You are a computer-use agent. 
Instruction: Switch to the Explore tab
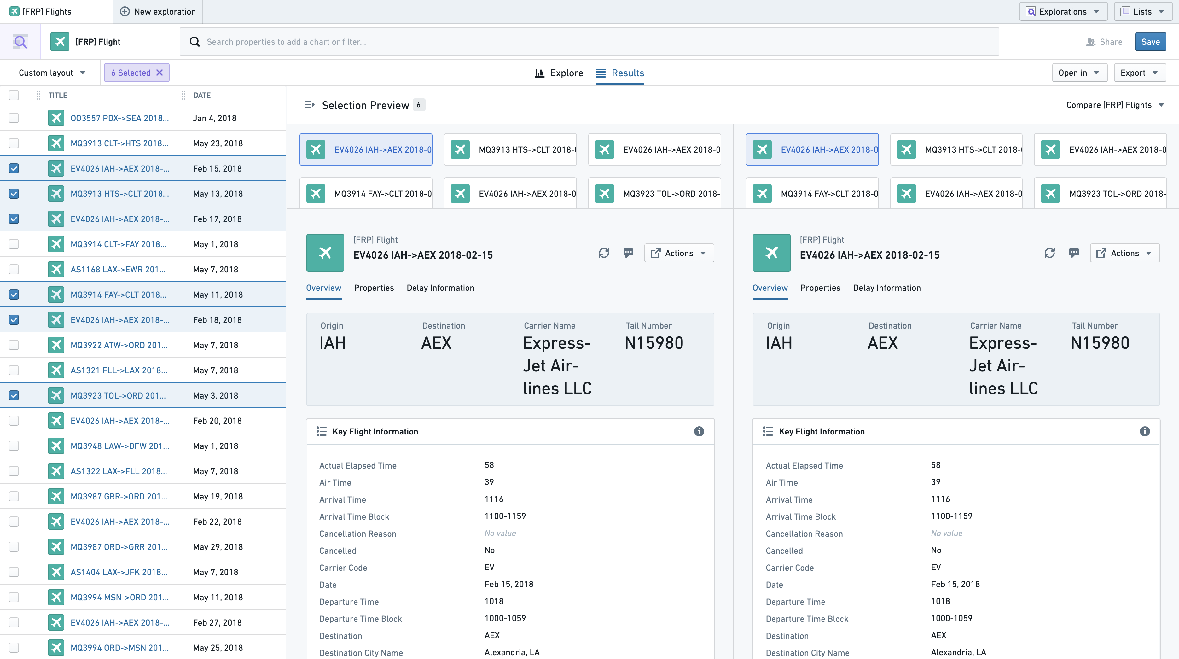[559, 73]
